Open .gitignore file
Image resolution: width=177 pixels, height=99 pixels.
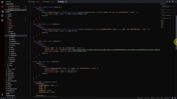[x=10, y=79]
